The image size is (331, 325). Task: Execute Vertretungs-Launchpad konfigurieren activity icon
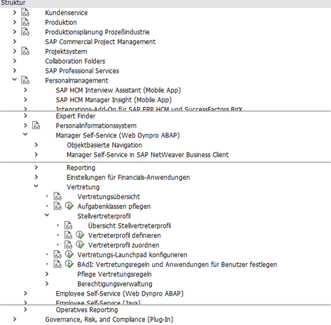69,254
